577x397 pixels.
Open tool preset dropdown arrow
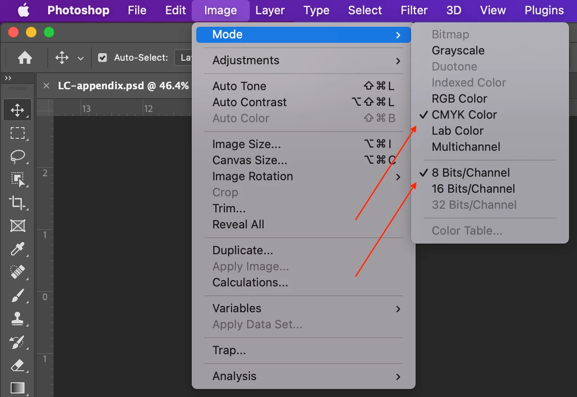(81, 58)
